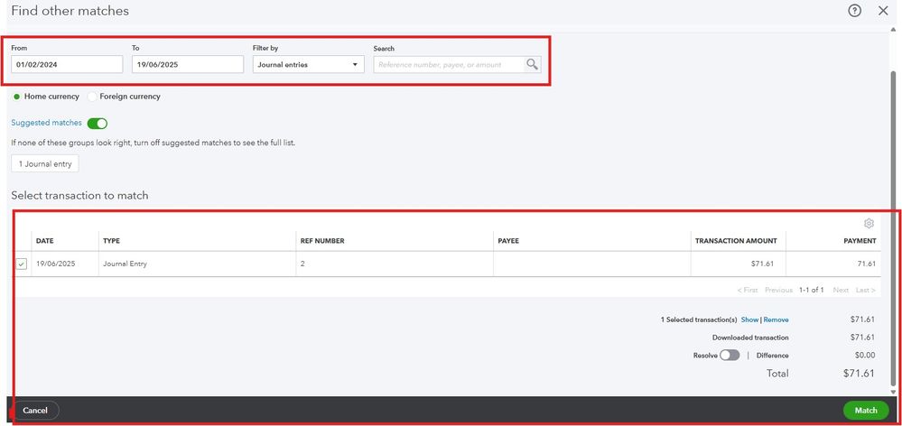Click the vertical scrollbar on right
Image resolution: width=902 pixels, height=426 pixels.
[x=893, y=229]
